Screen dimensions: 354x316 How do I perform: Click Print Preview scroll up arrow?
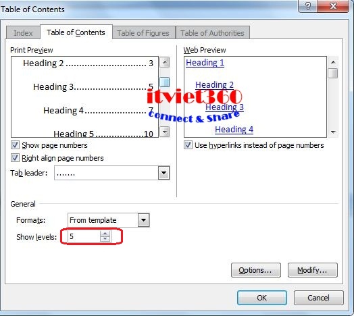click(165, 62)
